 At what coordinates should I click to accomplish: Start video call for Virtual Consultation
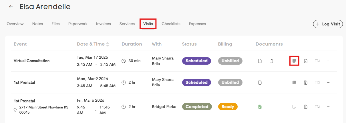pyautogui.click(x=317, y=61)
